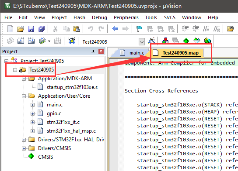The image size is (238, 171).
Task: Click the Open file folder icon
Action: (x=21, y=29)
